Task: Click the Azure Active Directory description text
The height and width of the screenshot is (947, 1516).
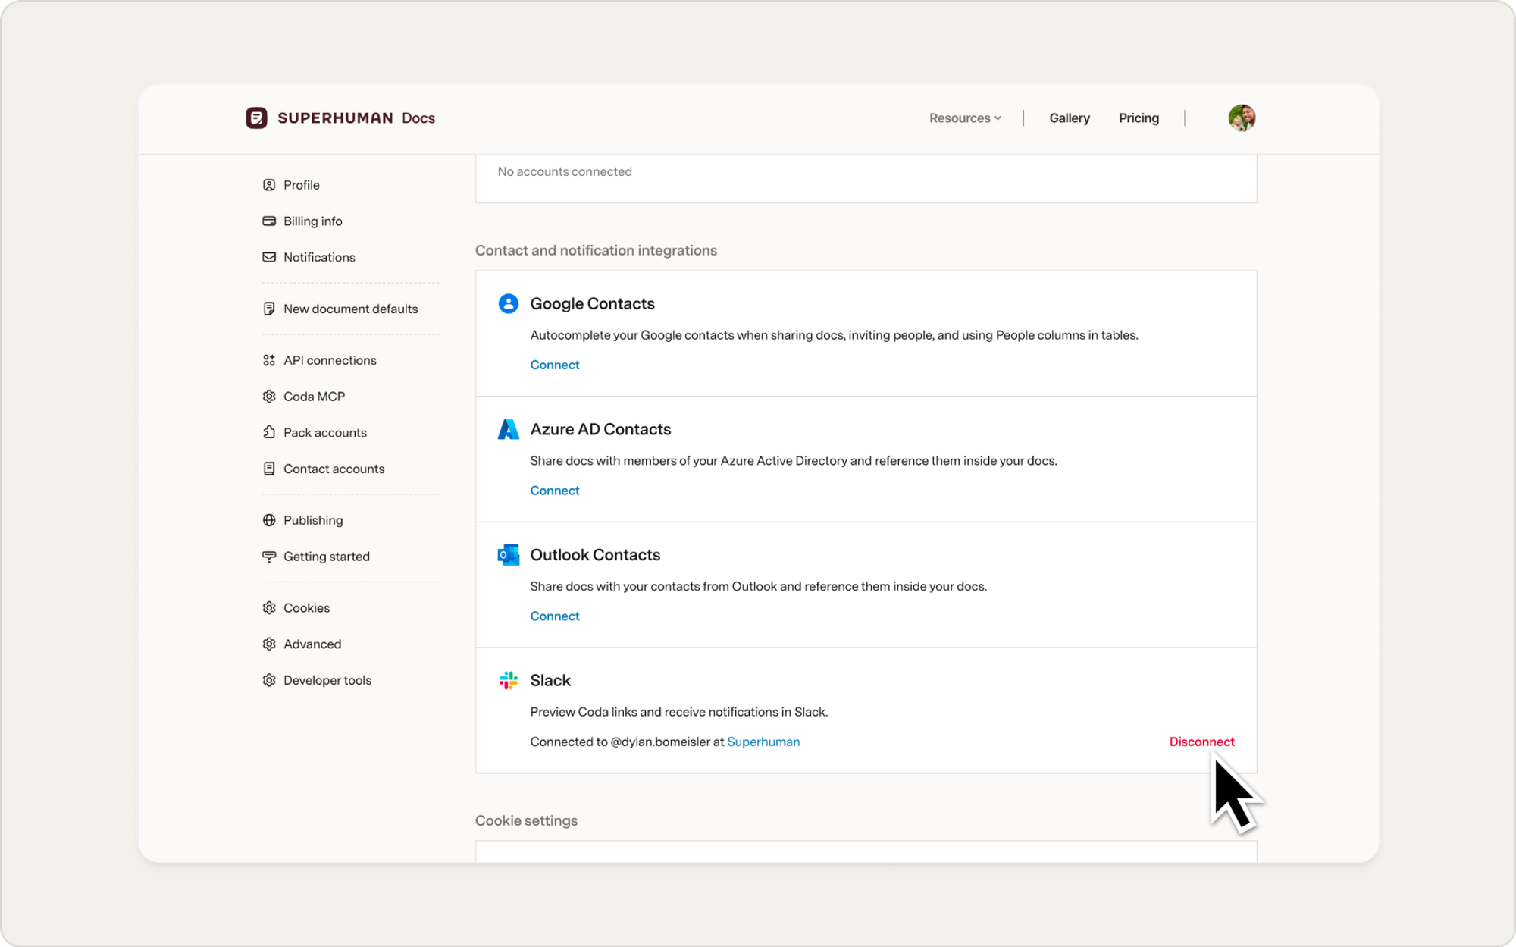Action: [794, 461]
